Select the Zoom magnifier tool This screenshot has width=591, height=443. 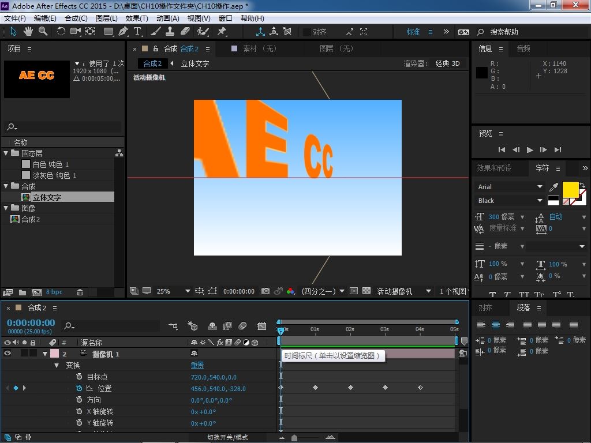tap(43, 32)
